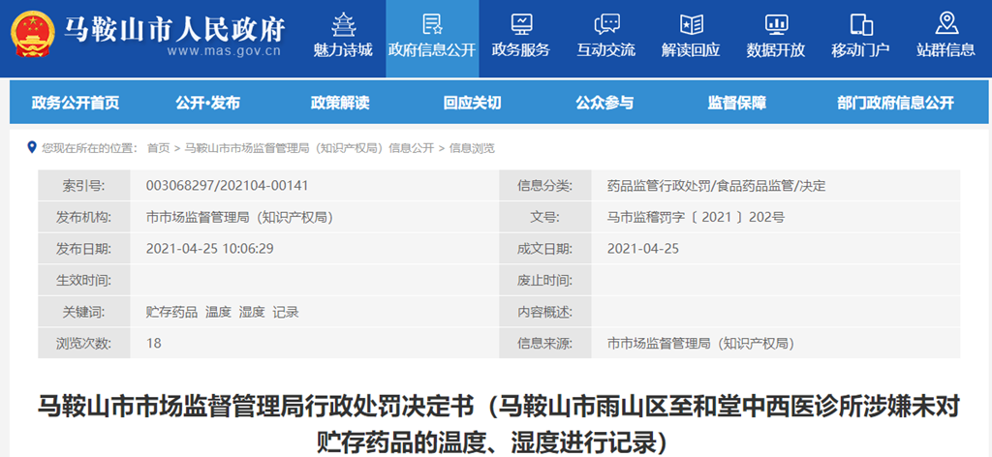This screenshot has width=992, height=457.
Task: Click document number 马市监稽罚字〔2021〕202号
Action: tap(696, 217)
